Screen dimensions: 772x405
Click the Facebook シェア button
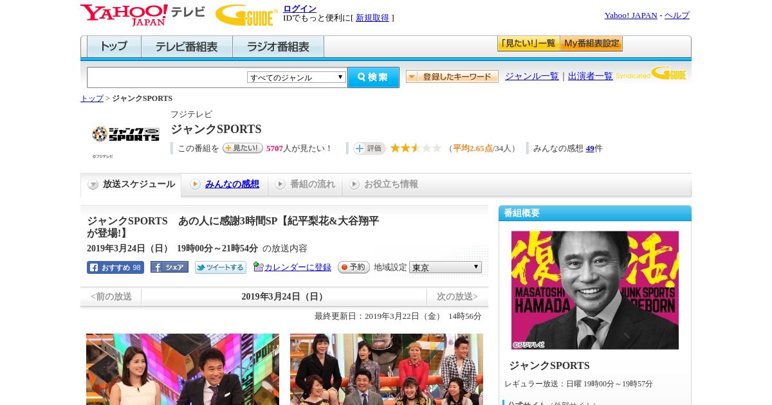pyautogui.click(x=169, y=267)
